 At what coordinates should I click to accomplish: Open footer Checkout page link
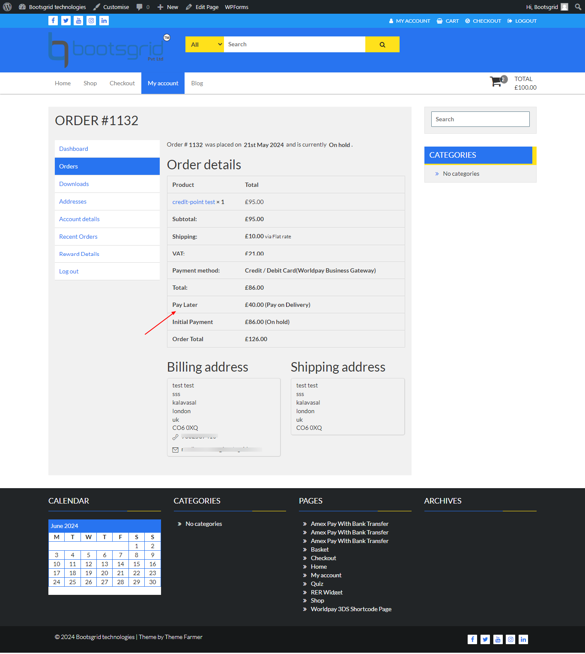pyautogui.click(x=323, y=558)
